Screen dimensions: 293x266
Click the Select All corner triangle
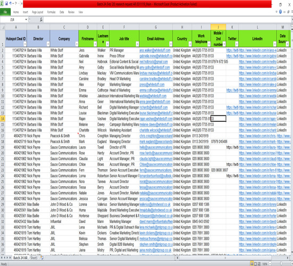3,27
